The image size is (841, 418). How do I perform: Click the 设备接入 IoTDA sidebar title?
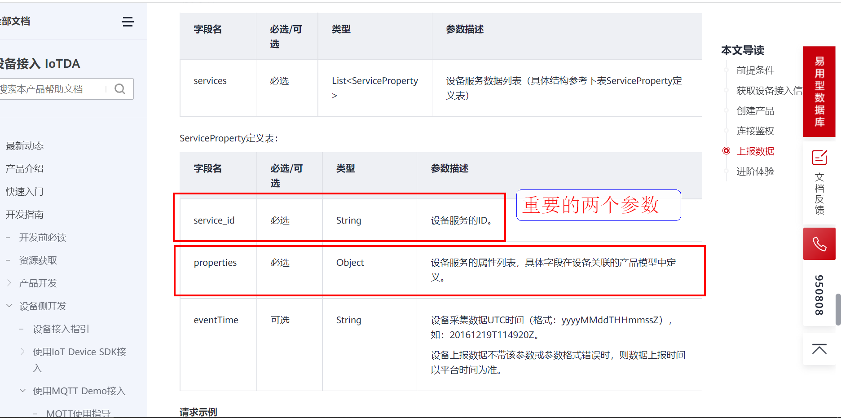[x=40, y=64]
